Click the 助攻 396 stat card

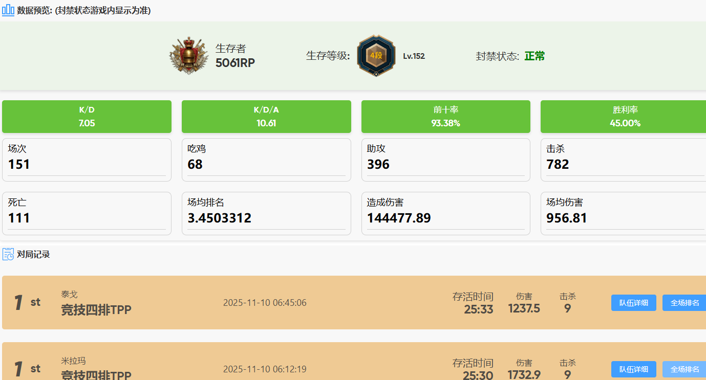coord(445,160)
